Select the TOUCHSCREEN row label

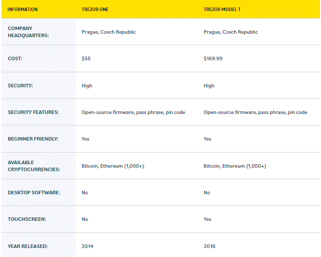click(27, 219)
